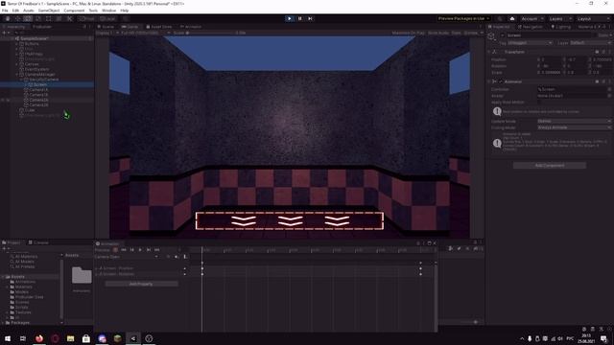Click Add Property in Animation window
The height and width of the screenshot is (345, 614).
pos(141,284)
